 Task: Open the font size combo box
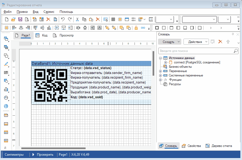[x=224, y=19]
